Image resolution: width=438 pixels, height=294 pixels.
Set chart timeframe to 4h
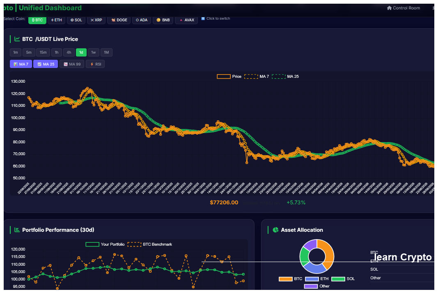(69, 52)
